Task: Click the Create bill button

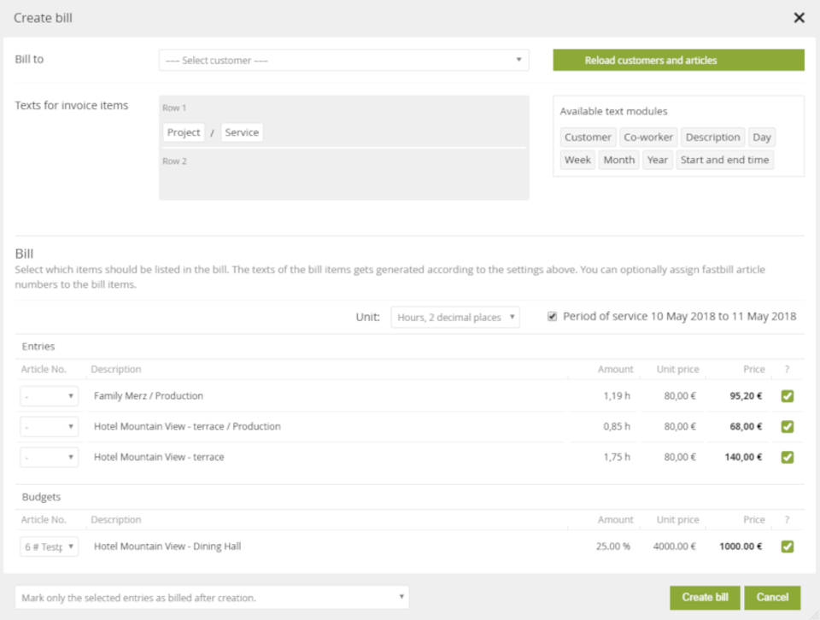Action: tap(705, 597)
